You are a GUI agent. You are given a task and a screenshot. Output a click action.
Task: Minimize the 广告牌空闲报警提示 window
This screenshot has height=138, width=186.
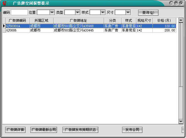(x=171, y=3)
